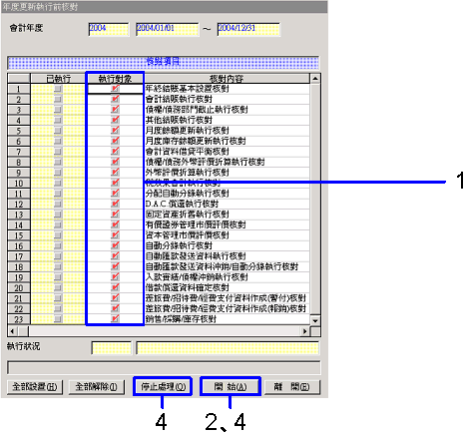Click the 停止處理(O) button
The image size is (467, 438).
[x=163, y=387]
